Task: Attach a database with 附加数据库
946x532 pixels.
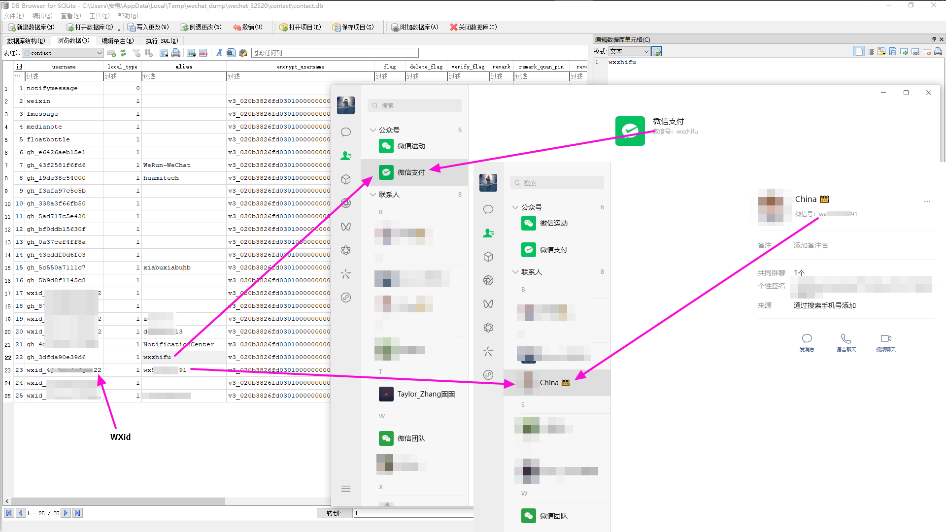Action: click(414, 27)
